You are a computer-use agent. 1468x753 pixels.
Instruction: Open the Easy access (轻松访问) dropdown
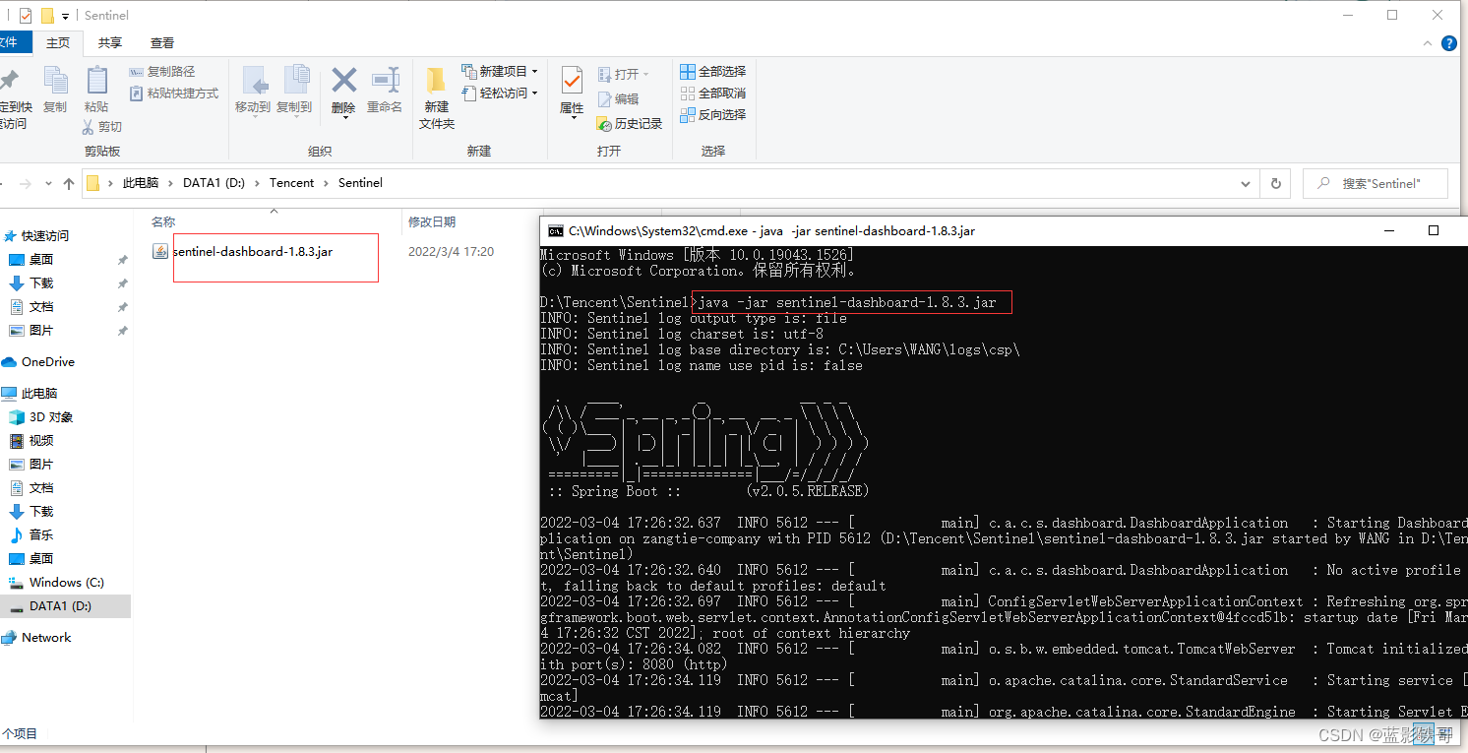[x=501, y=94]
